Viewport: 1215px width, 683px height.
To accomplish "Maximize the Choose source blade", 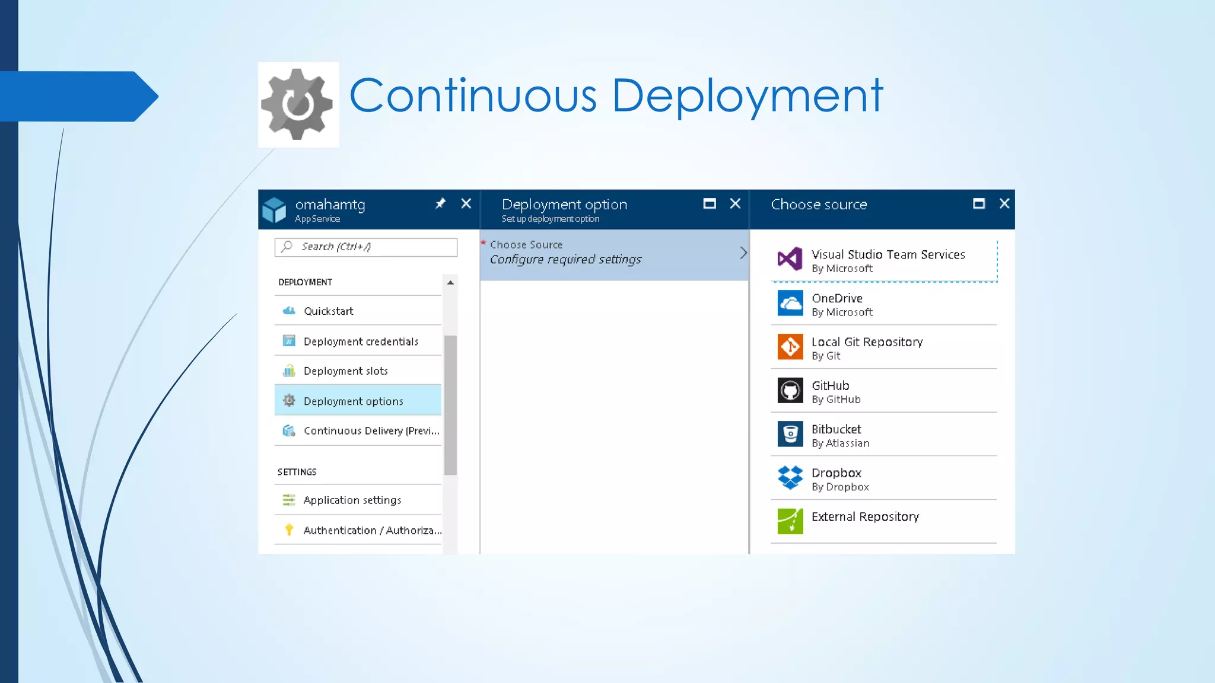I will click(979, 203).
